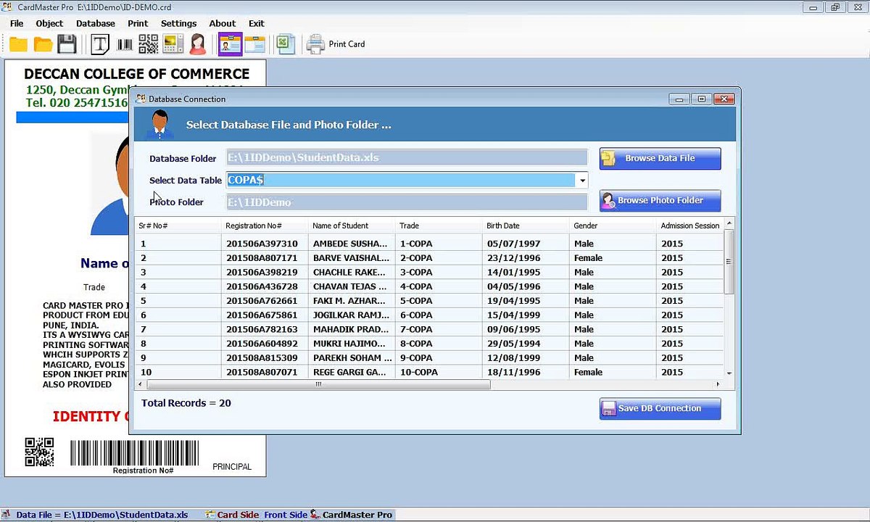The width and height of the screenshot is (870, 522).
Task: Click the Print Card label in toolbar
Action: 347,44
